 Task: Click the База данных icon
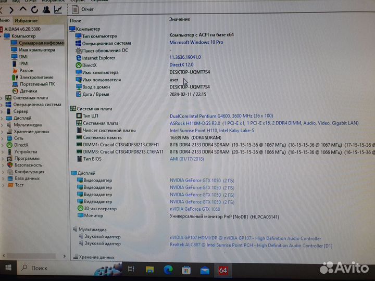10,178
